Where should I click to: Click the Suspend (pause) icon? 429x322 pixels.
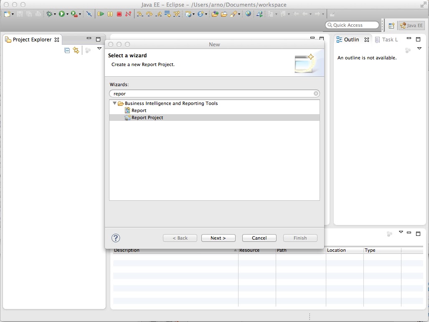(110, 14)
